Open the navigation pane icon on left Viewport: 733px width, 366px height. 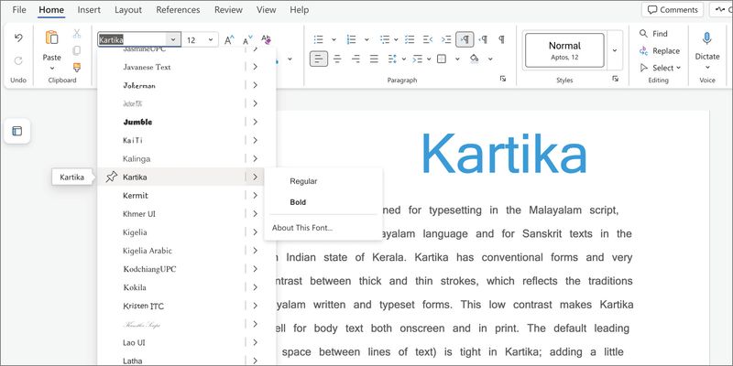(x=16, y=131)
